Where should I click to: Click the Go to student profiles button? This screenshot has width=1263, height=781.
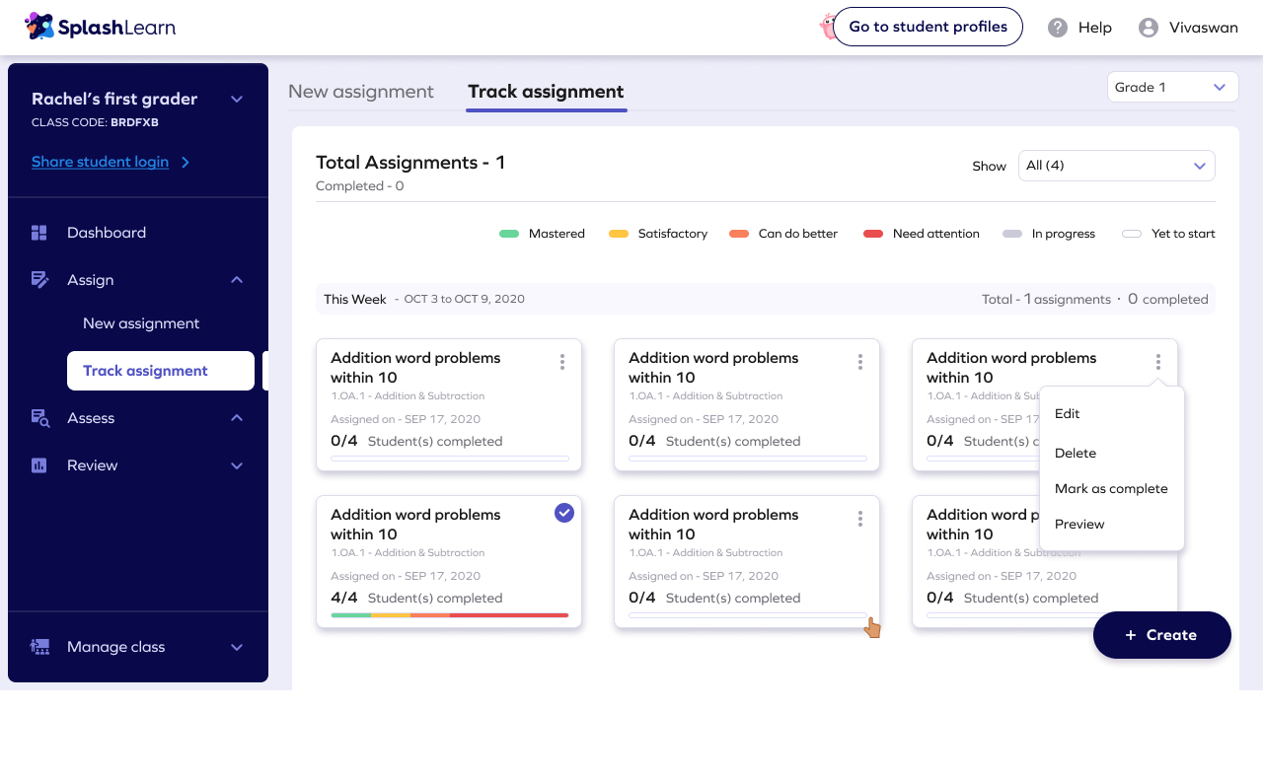point(928,27)
